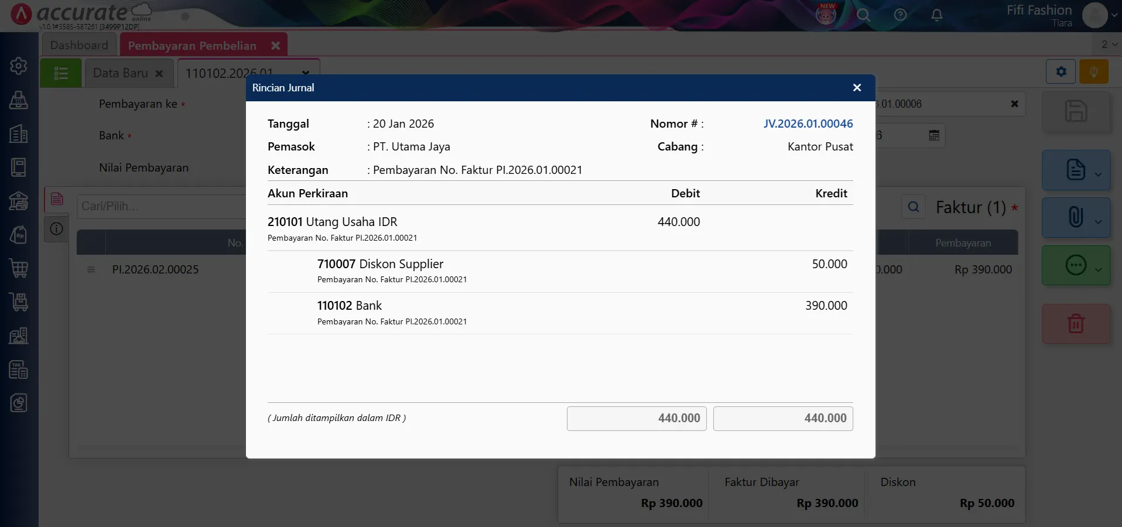This screenshot has width=1122, height=527.
Task: Open the settings gear in left sidebar
Action: coord(19,66)
